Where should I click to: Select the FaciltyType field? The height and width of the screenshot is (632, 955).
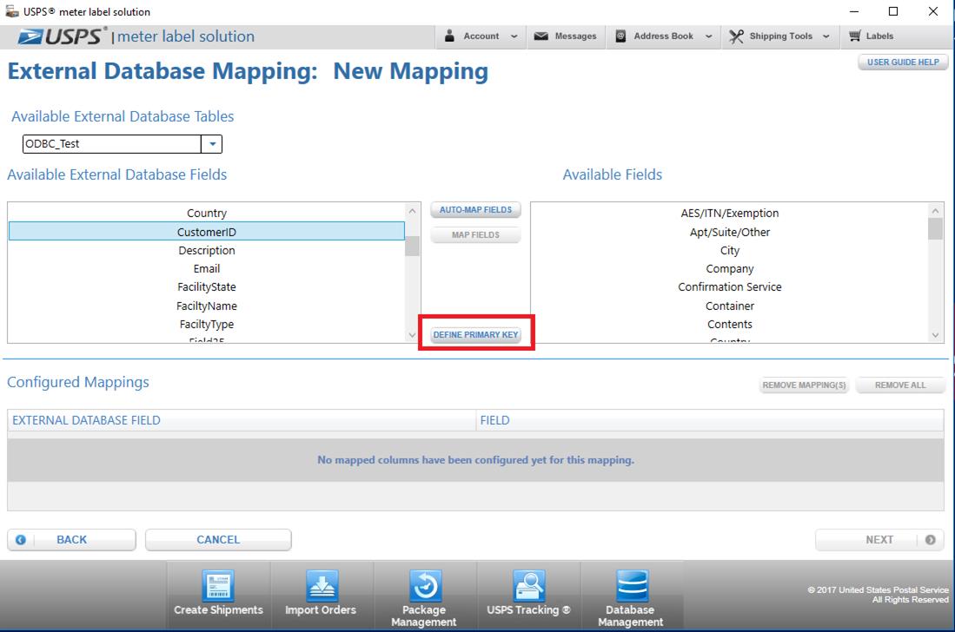click(x=207, y=324)
